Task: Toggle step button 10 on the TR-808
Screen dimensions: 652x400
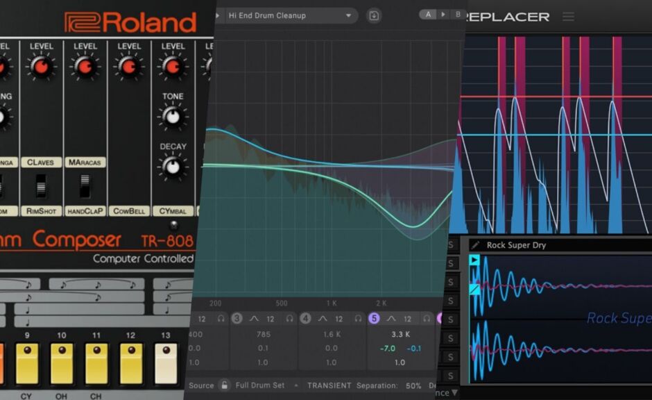Action: pos(62,363)
